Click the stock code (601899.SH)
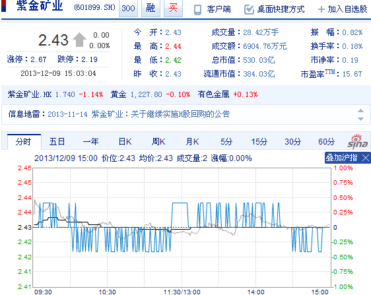The height and width of the screenshot is (295, 371). point(94,7)
